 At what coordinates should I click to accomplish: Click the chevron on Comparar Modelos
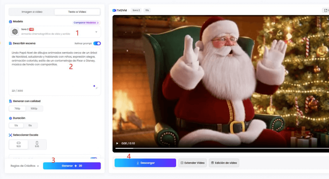pyautogui.click(x=98, y=23)
